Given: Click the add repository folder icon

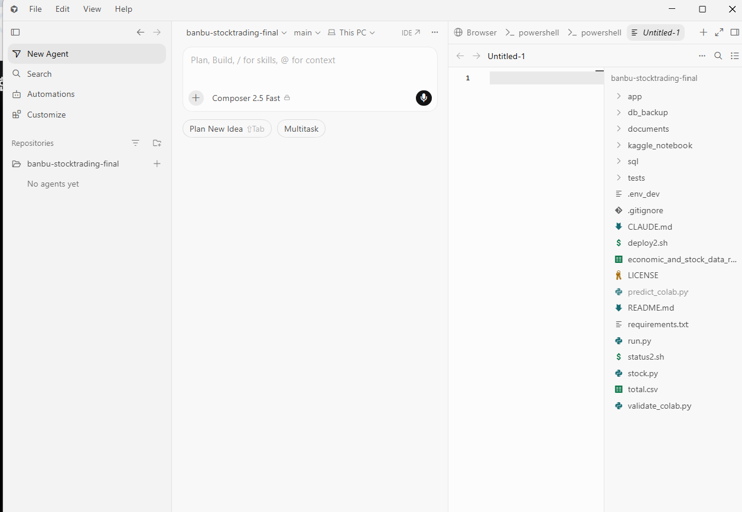Looking at the screenshot, I should point(157,143).
